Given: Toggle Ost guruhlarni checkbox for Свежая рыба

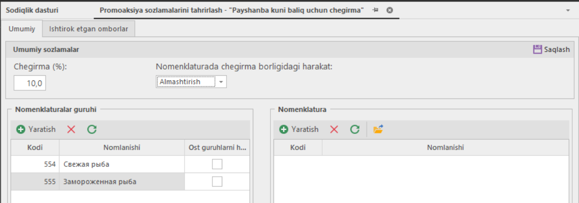Looking at the screenshot, I should coord(217,164).
